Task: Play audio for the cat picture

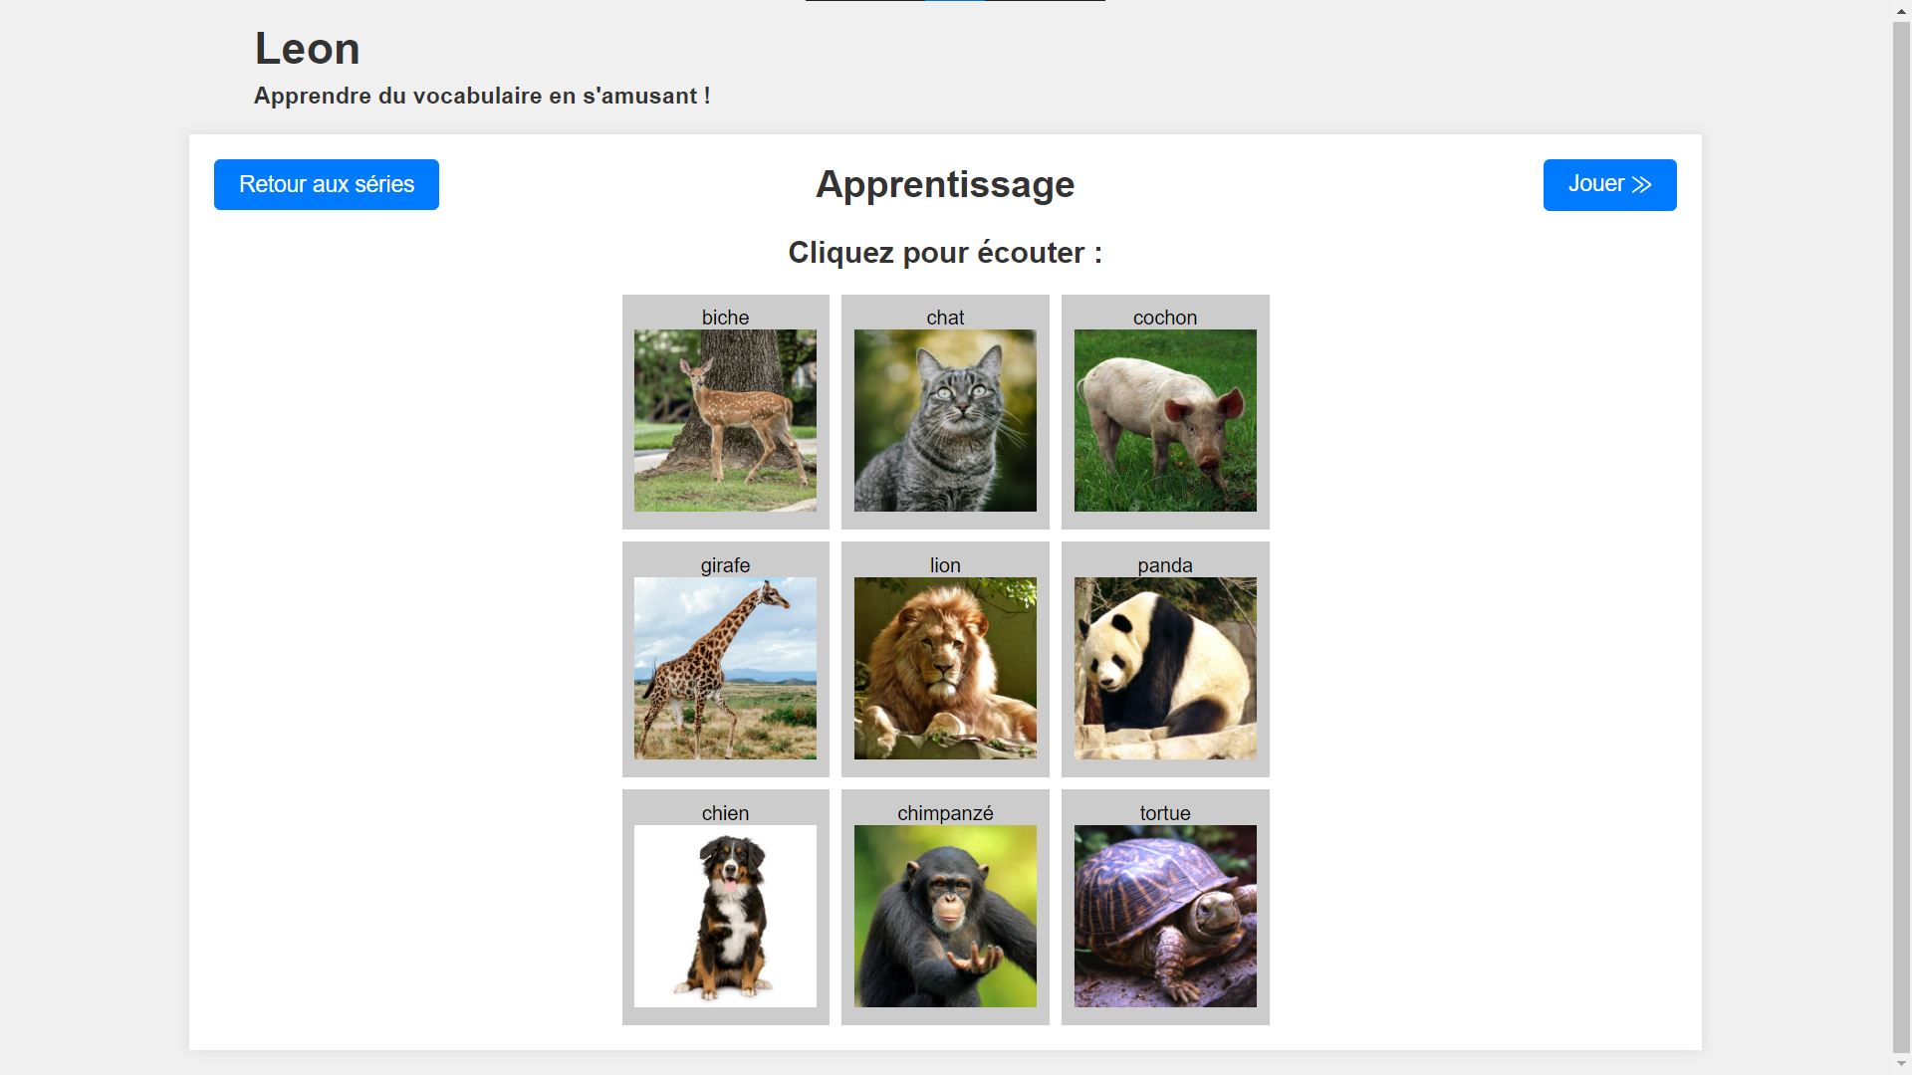Action: pos(945,420)
